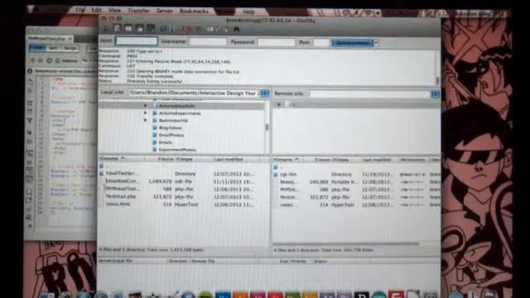This screenshot has height=298, width=530.
Task: Click the Quickconnect button
Action: pos(352,43)
